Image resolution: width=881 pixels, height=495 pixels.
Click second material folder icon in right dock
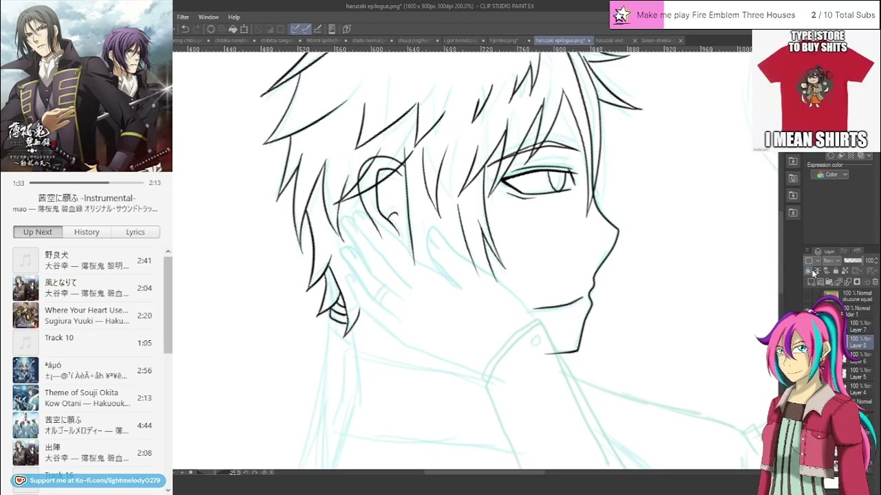click(x=793, y=179)
